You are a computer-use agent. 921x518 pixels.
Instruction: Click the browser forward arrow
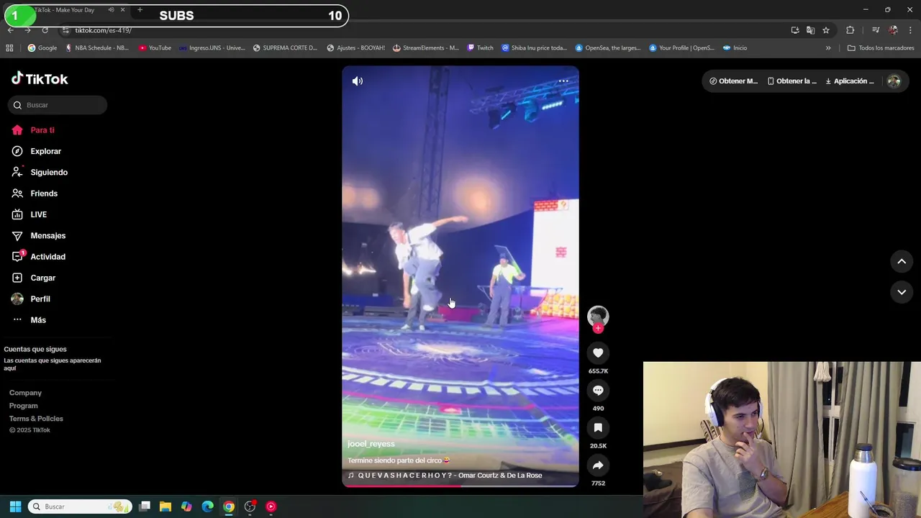27,30
